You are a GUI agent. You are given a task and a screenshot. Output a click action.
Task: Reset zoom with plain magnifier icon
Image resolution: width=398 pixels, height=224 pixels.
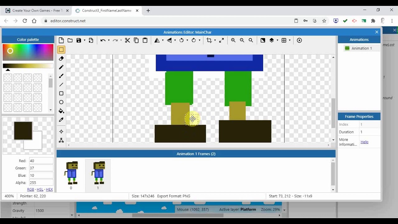coord(251,40)
